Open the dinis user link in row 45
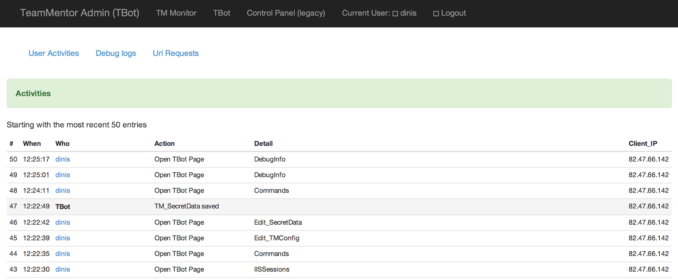Viewport: 678px width, 280px height. point(63,238)
